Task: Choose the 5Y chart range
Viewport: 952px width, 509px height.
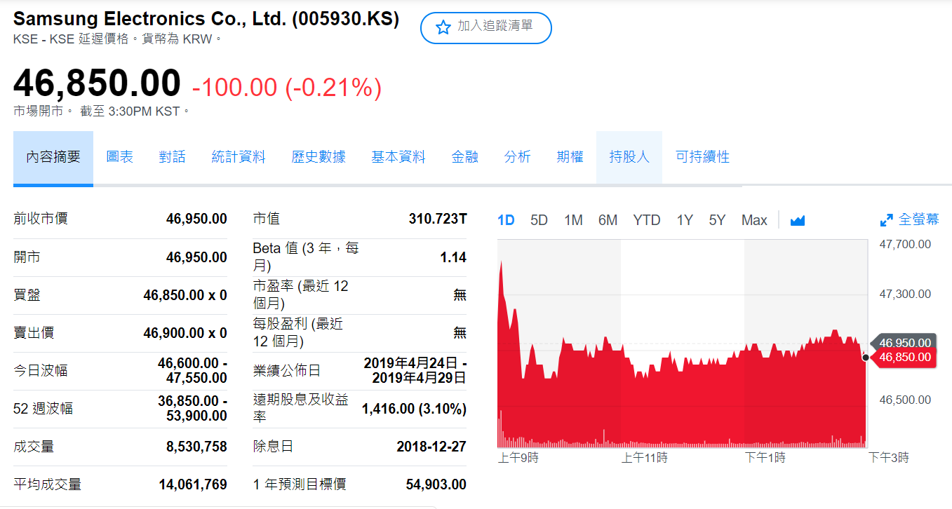Action: coord(717,220)
